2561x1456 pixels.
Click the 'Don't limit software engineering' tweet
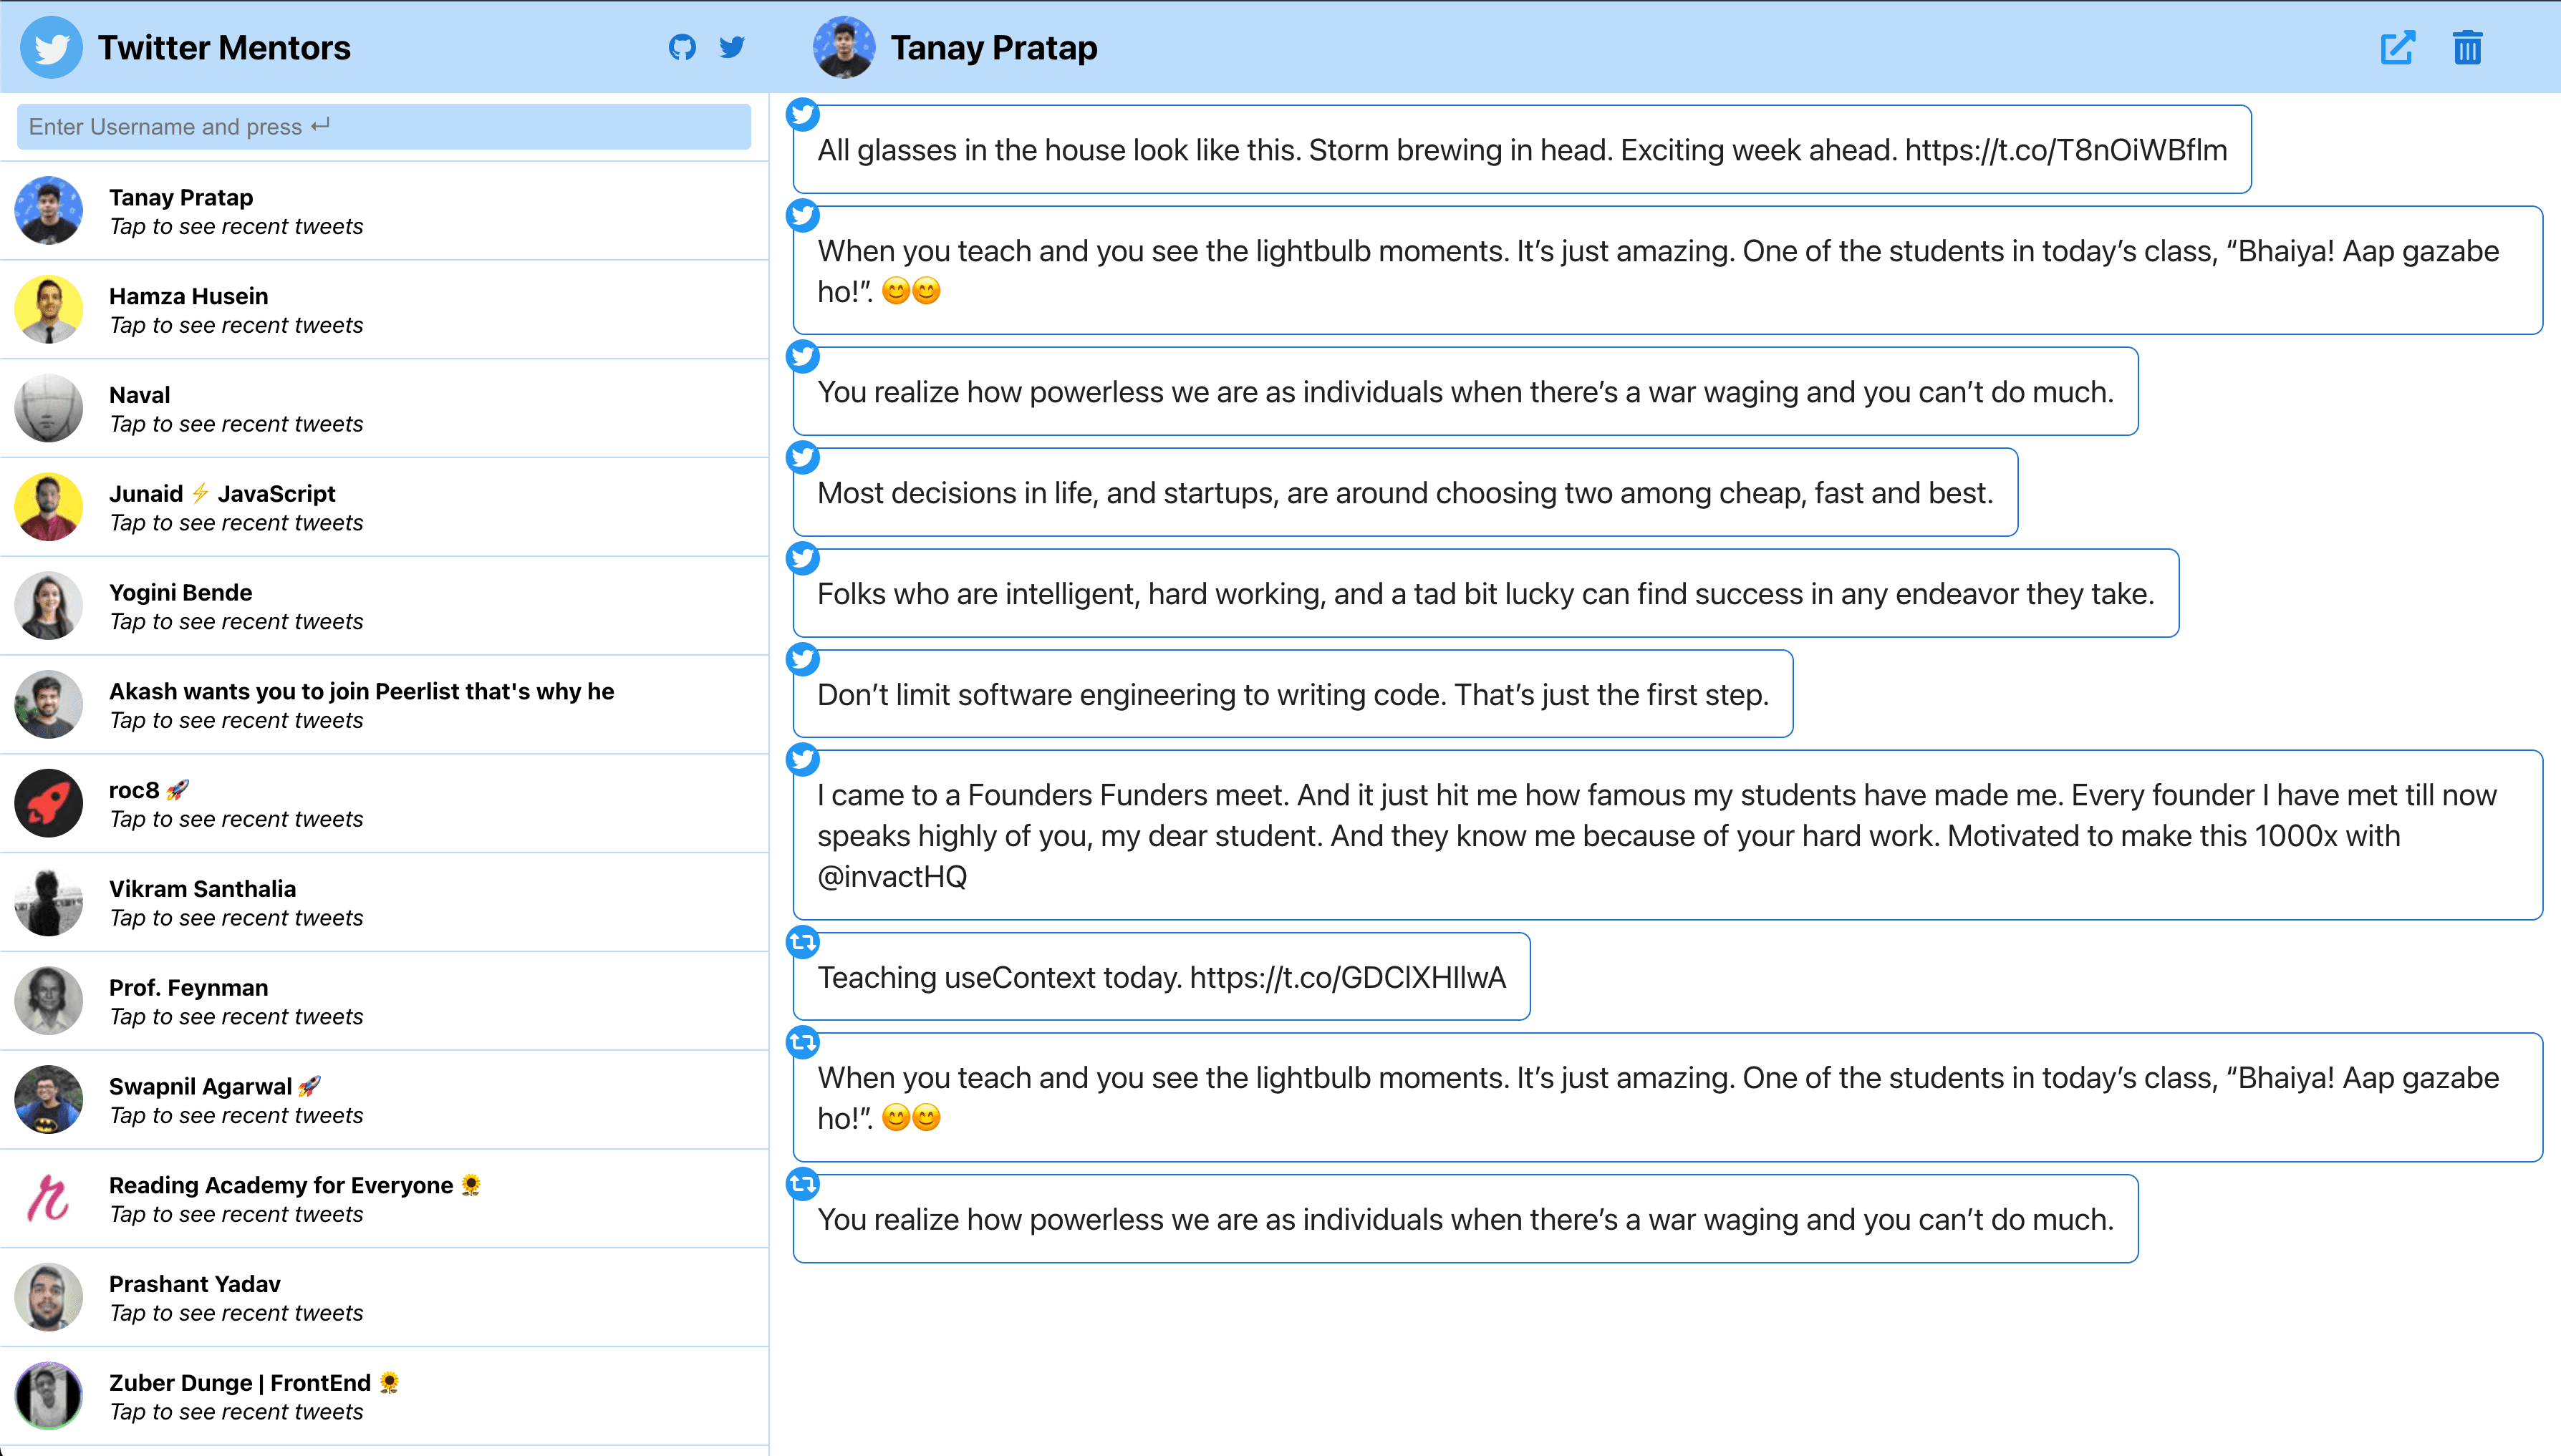tap(1293, 694)
